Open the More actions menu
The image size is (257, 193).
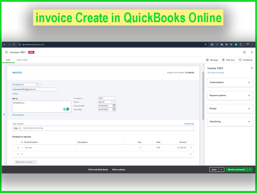point(119,170)
